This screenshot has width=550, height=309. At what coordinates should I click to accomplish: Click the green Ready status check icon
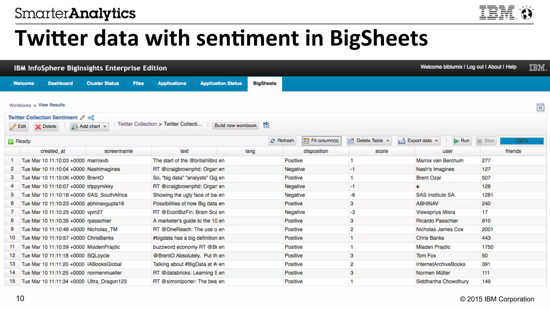[x=11, y=142]
